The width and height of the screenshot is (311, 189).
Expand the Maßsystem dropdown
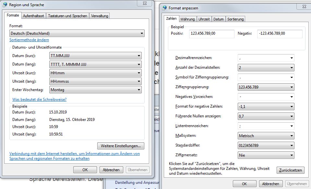click(x=266, y=136)
